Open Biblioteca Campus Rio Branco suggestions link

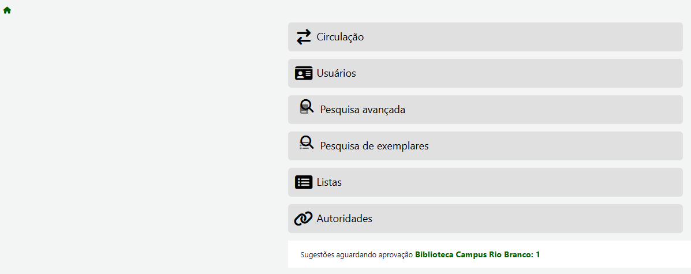coord(477,254)
